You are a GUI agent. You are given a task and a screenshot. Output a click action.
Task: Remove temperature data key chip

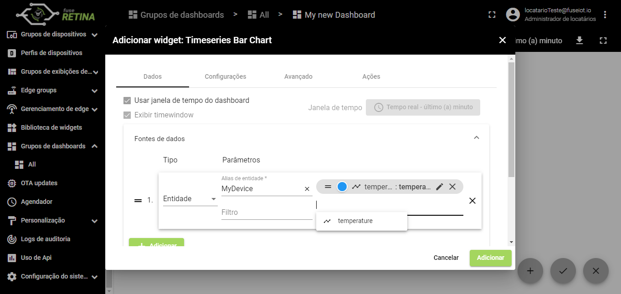tap(452, 187)
